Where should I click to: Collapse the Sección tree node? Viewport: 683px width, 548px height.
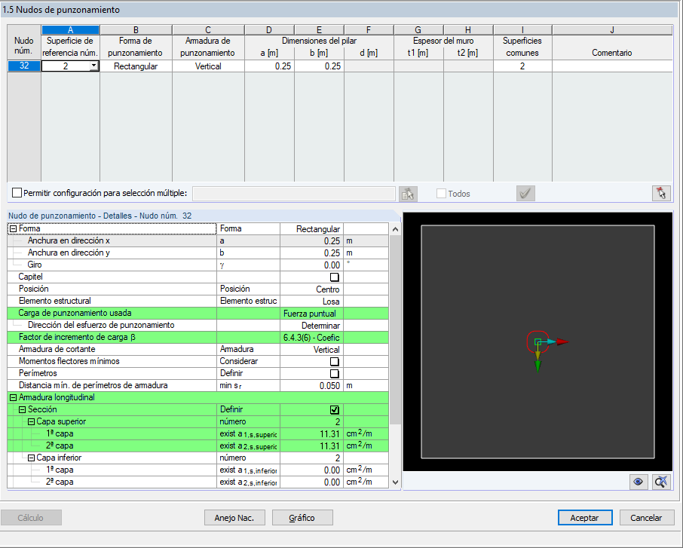(22, 409)
